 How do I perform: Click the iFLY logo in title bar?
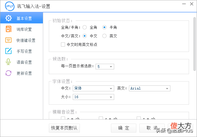click(9, 6)
